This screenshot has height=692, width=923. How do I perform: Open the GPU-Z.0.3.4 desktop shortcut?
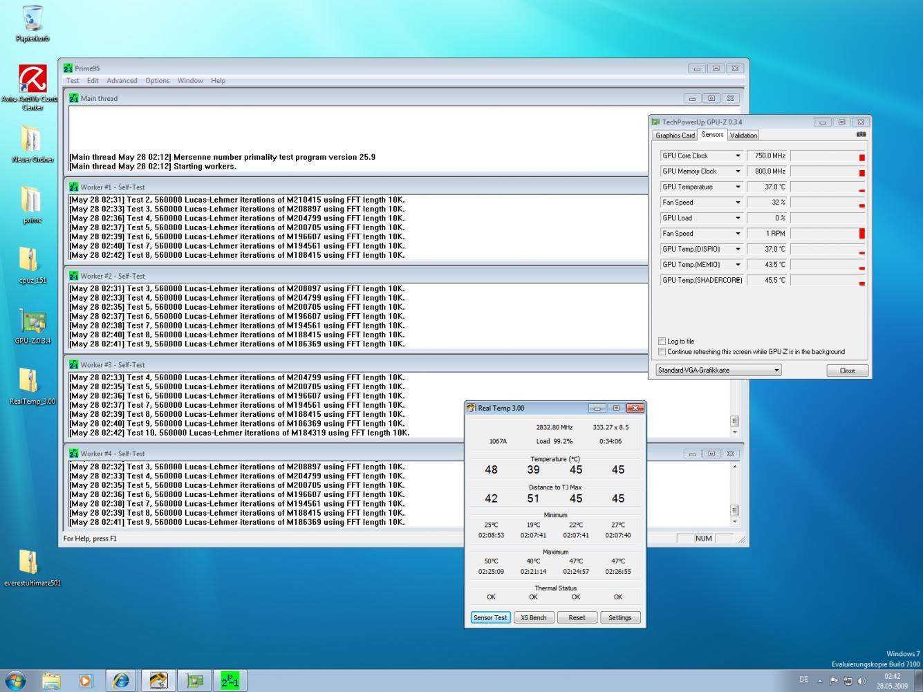32,323
